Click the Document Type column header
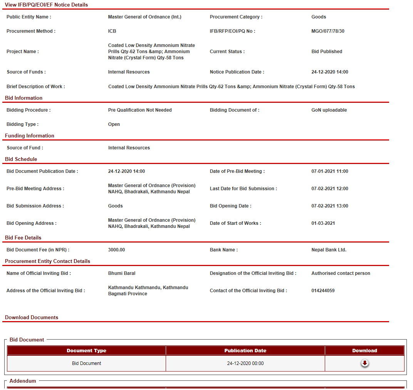Screen dimensions: 413x390 click(x=86, y=350)
